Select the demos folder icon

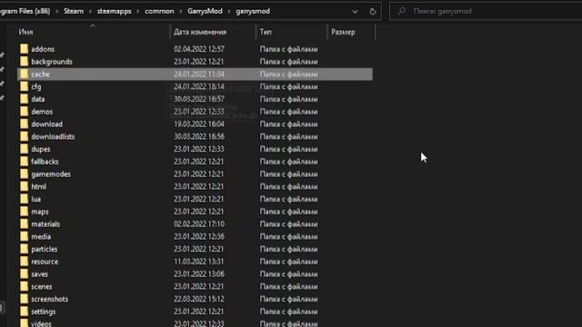[x=25, y=112]
